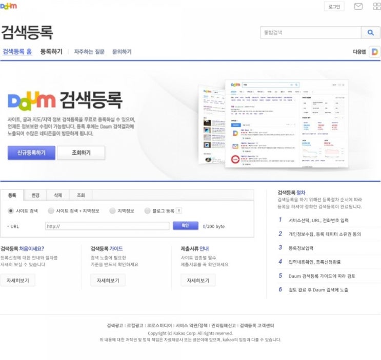Screen dimensions: 381x360
Task: Click the Kakao Corp. copyright text
Action: click(x=190, y=333)
